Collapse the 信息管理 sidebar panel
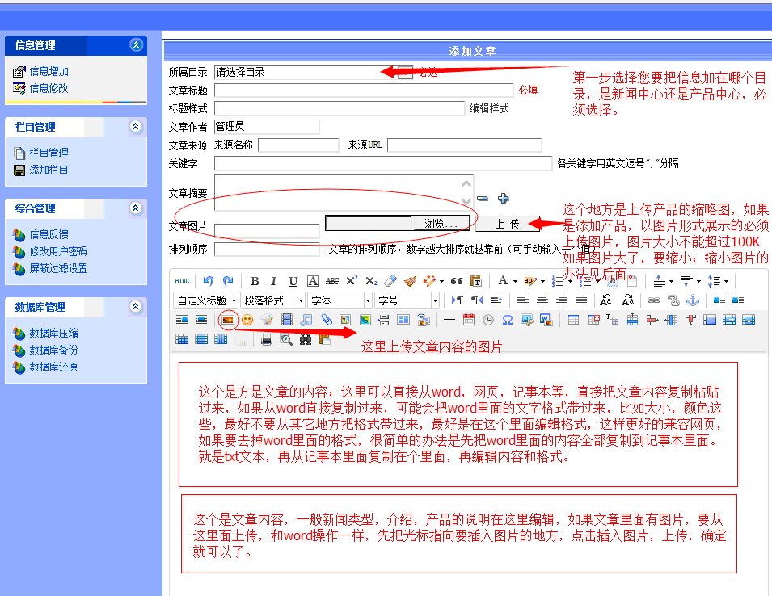The image size is (772, 596). point(136,45)
